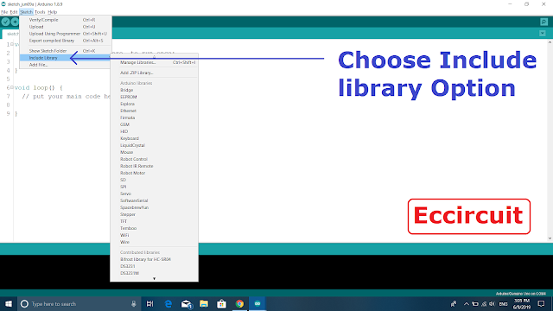Launch Google Chrome from taskbar
Viewport: 553px width, 311px height.
coord(239,303)
